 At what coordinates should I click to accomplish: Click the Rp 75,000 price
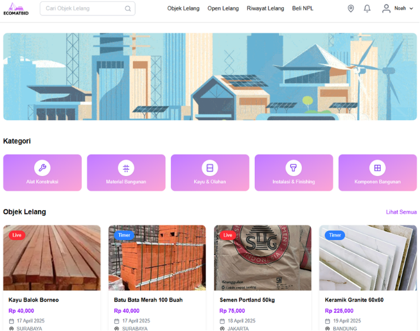click(x=232, y=311)
